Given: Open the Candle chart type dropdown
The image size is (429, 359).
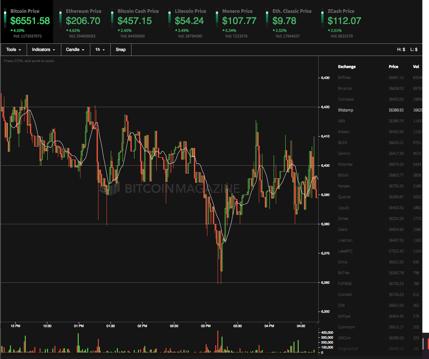Looking at the screenshot, I should (x=75, y=50).
